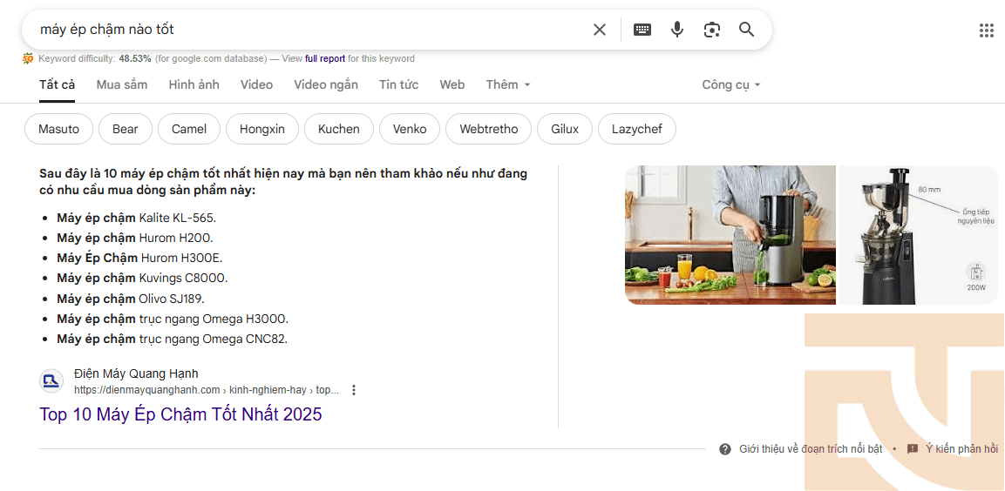The width and height of the screenshot is (1005, 491).
Task: Filter results by the Gilux chip
Action: click(x=565, y=130)
